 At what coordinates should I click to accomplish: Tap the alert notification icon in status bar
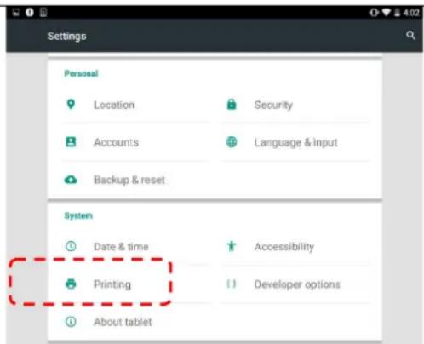(x=30, y=12)
